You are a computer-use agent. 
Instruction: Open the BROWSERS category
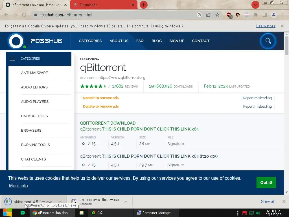[31, 131]
